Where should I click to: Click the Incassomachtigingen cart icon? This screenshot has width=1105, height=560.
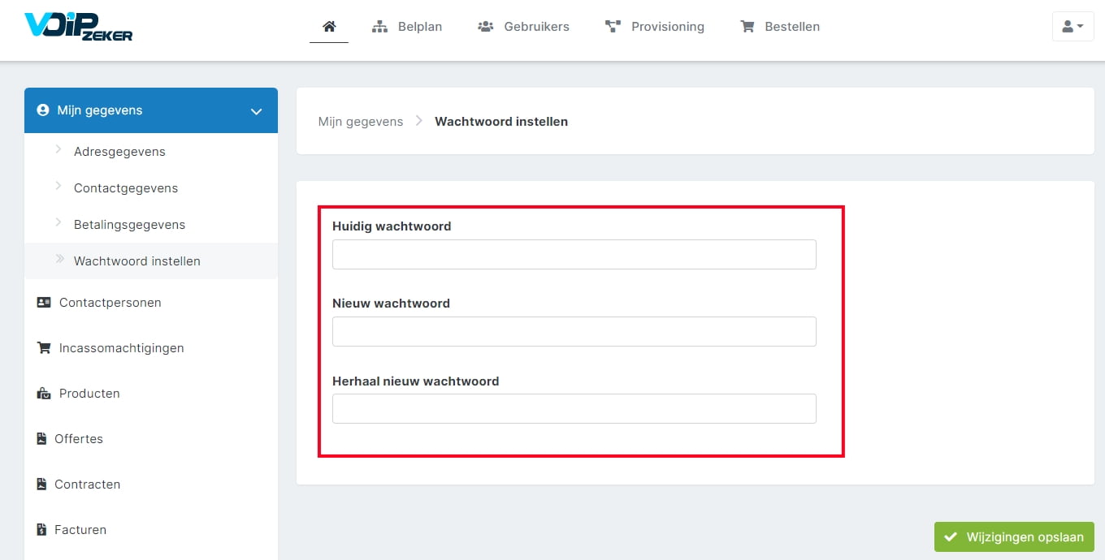pos(44,347)
